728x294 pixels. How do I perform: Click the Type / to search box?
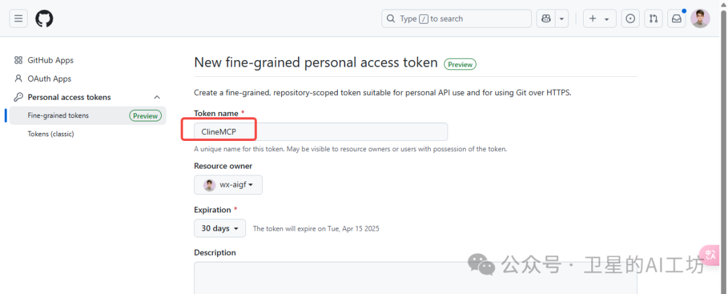coord(457,19)
